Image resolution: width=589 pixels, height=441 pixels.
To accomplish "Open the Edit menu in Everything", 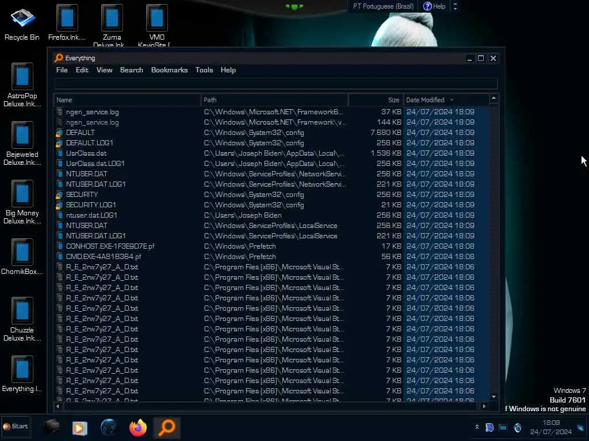I will 82,70.
